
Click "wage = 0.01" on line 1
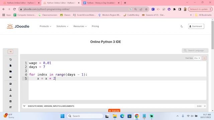click(40, 63)
